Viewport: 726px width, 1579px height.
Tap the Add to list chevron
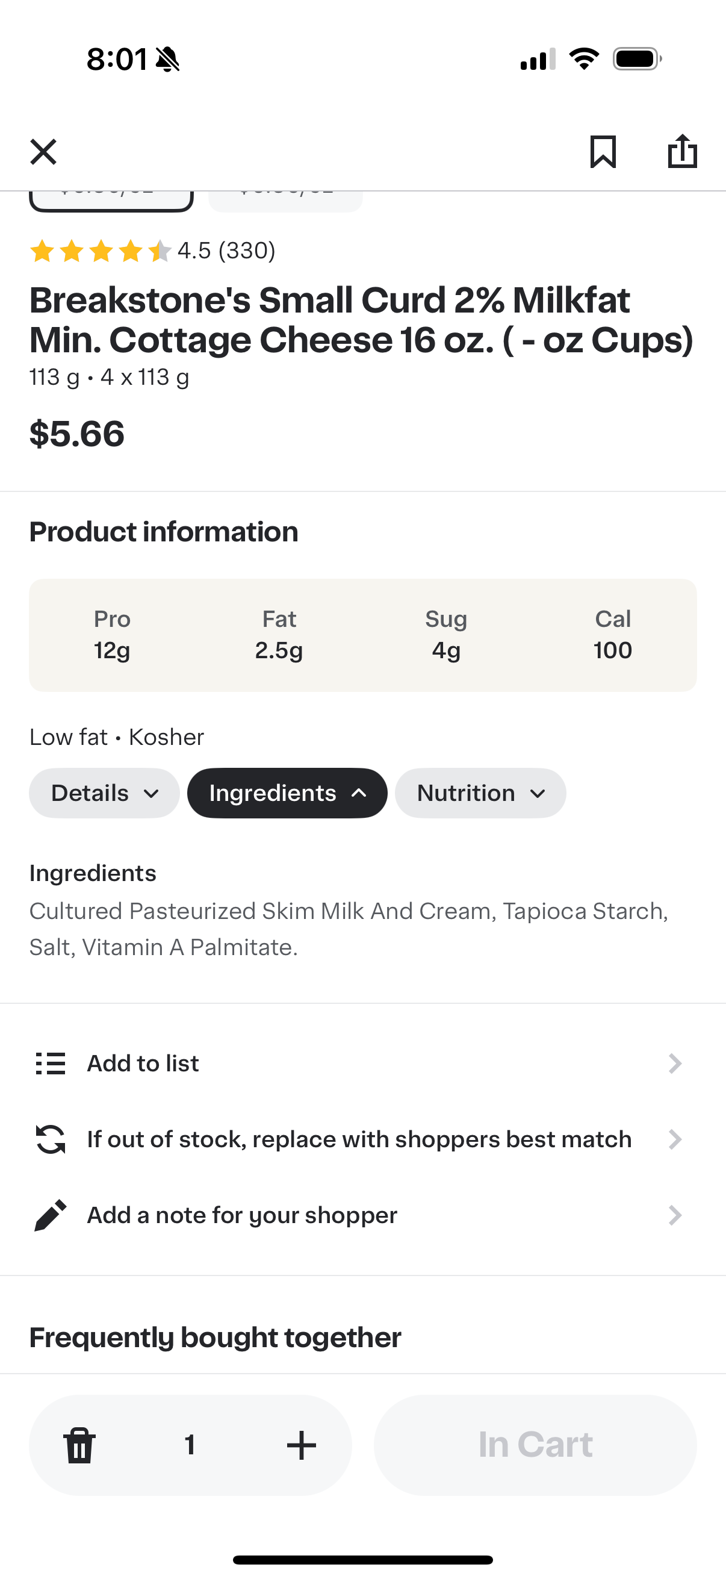click(x=675, y=1064)
